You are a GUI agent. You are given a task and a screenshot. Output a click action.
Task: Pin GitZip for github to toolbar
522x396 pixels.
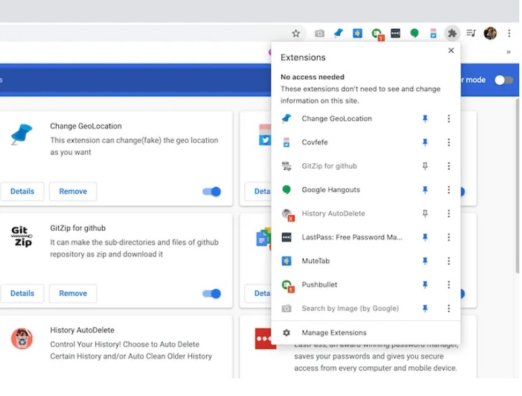[x=425, y=166]
